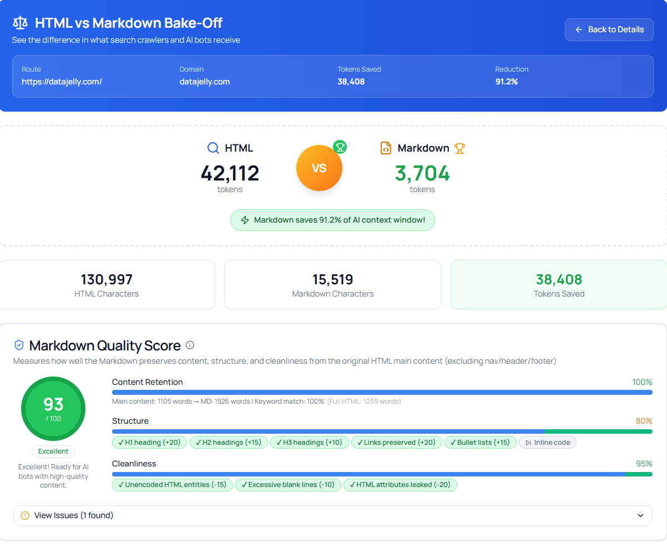Click the Content Retention progress bar

point(382,392)
